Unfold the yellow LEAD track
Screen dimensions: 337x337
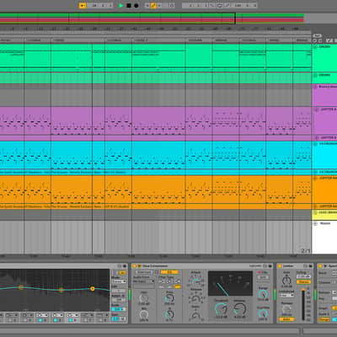coord(315,212)
